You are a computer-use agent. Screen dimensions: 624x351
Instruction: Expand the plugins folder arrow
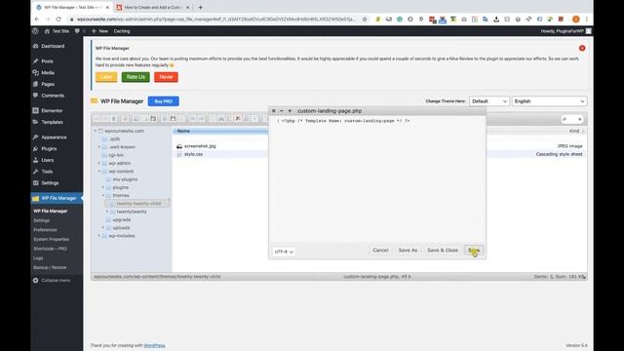pyautogui.click(x=103, y=187)
